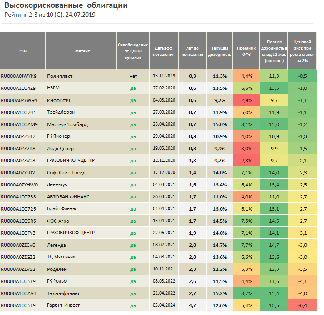Click the Высокорискованные облигации title
This screenshot has height=315, width=324.
pos(66,6)
